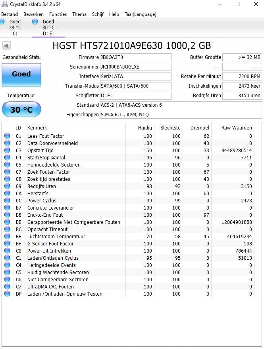264x349 pixels.
Task: Click status orb for Laden/Ontladen Cyclus row
Action: (7, 258)
